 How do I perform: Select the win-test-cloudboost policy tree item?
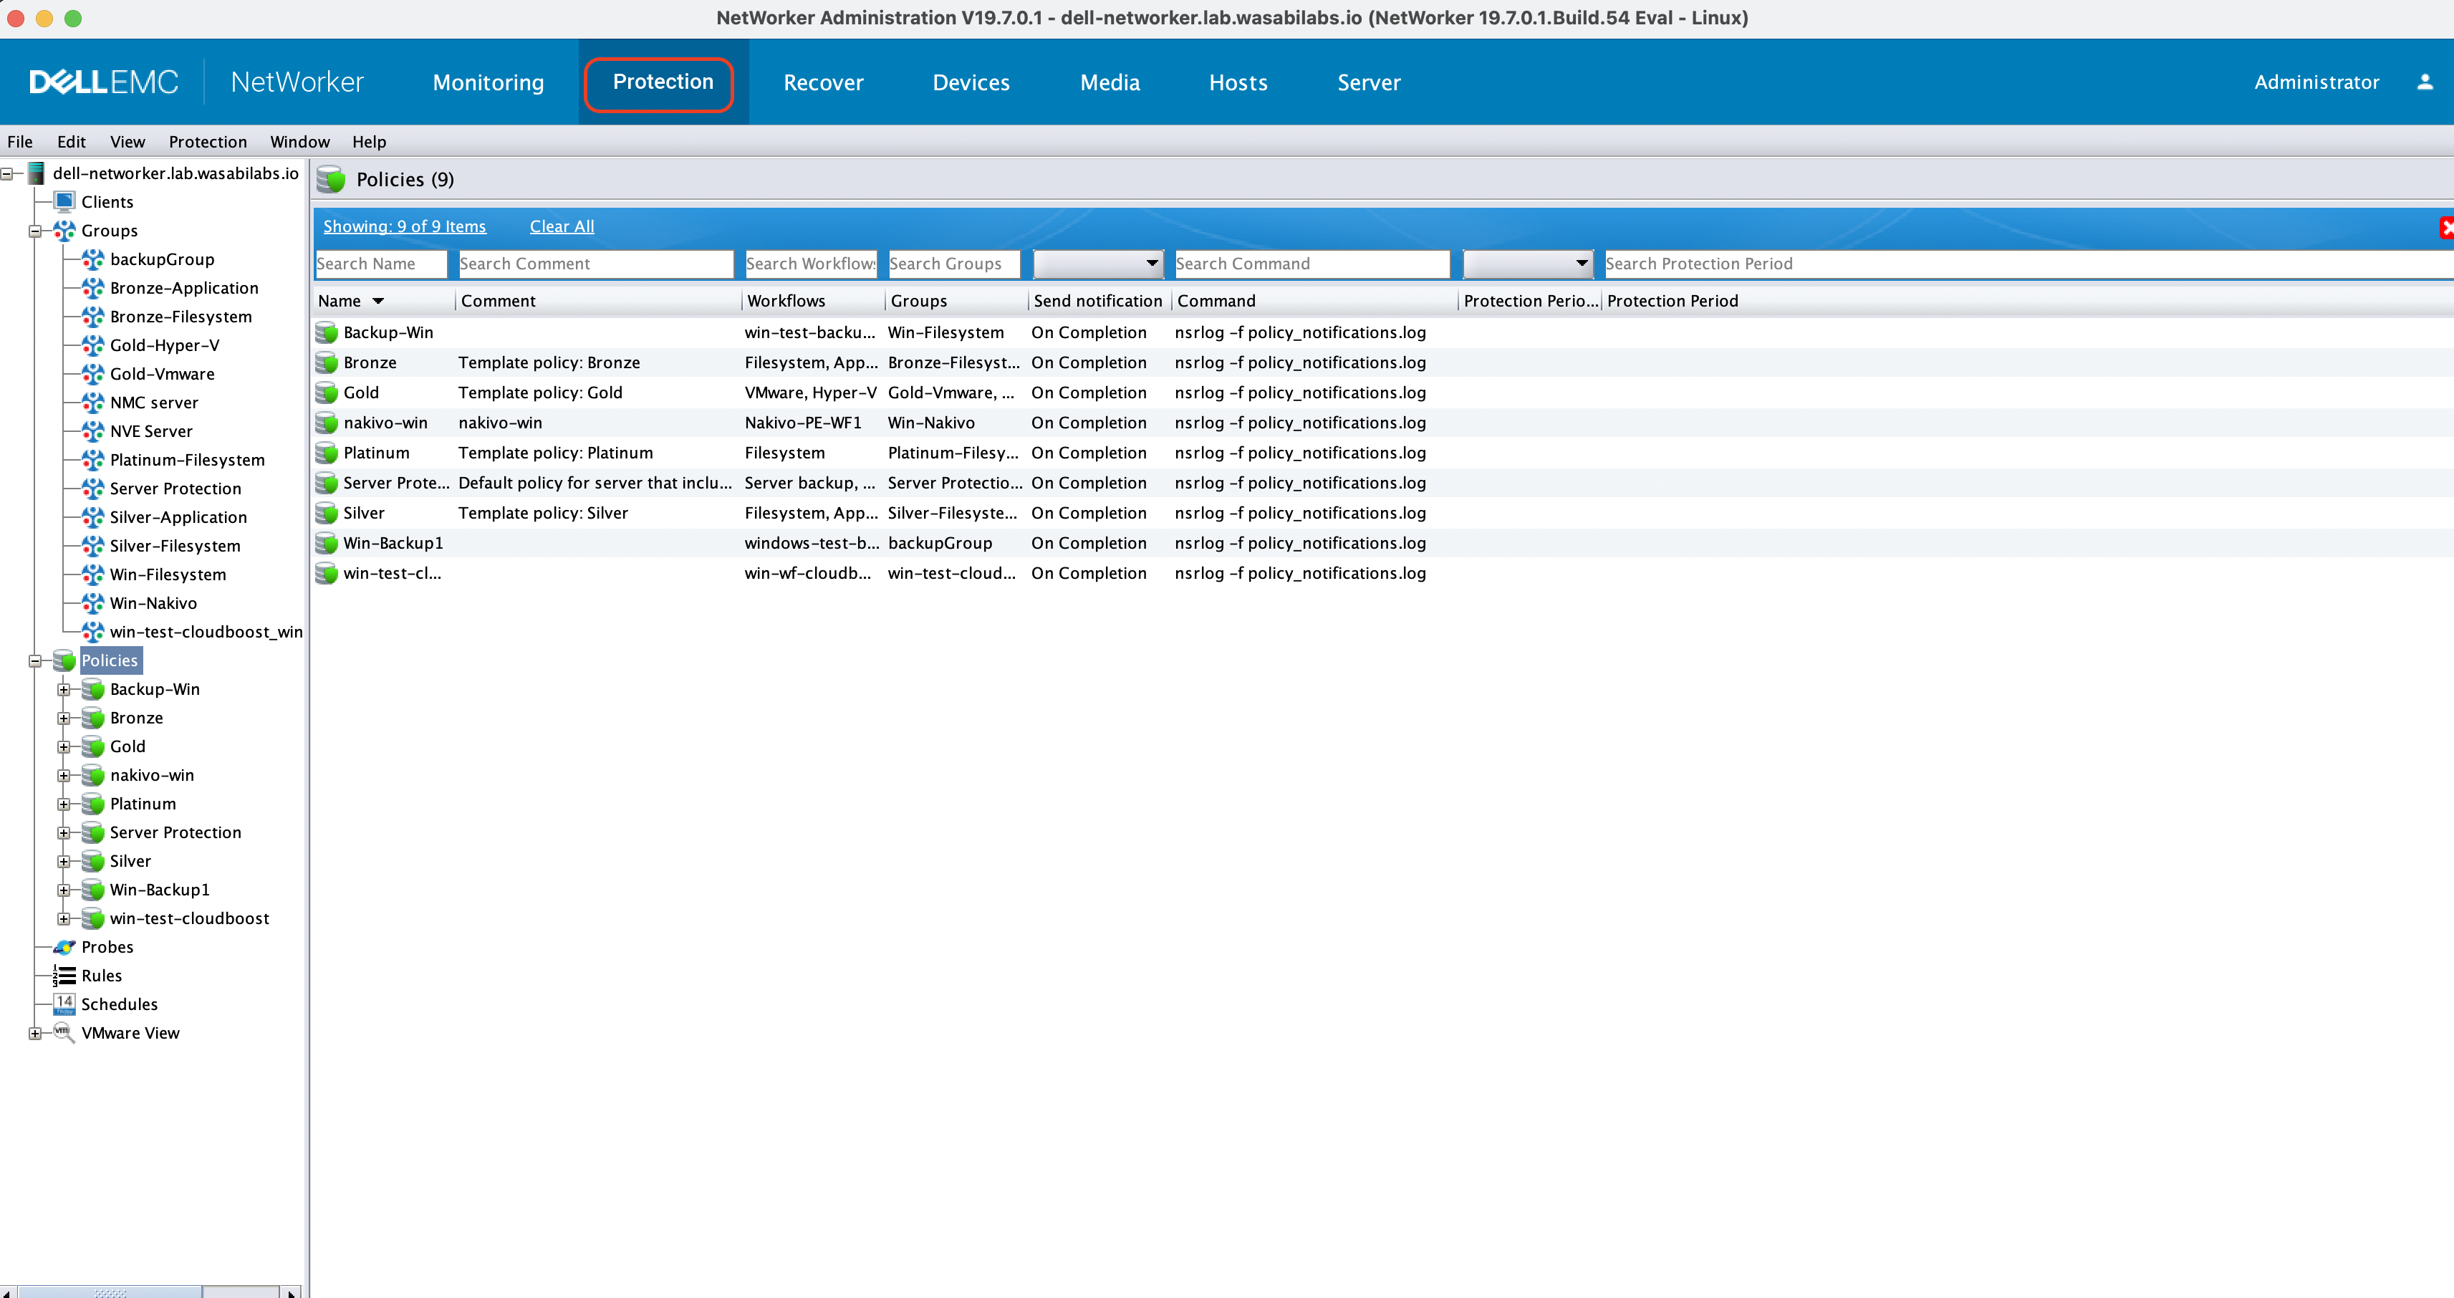click(190, 919)
